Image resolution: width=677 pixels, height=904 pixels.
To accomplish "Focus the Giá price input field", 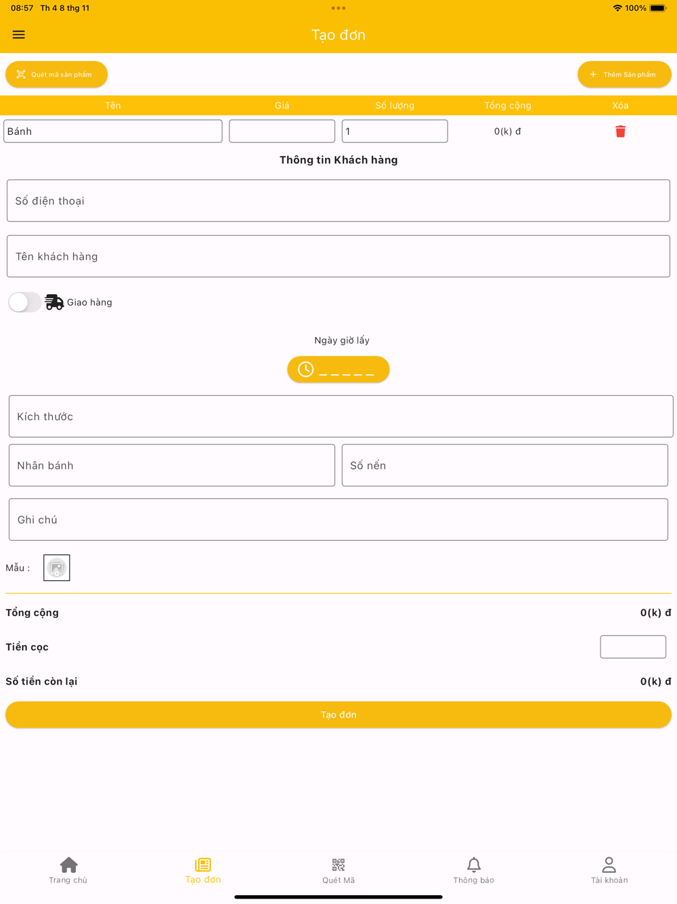I will coord(282,131).
